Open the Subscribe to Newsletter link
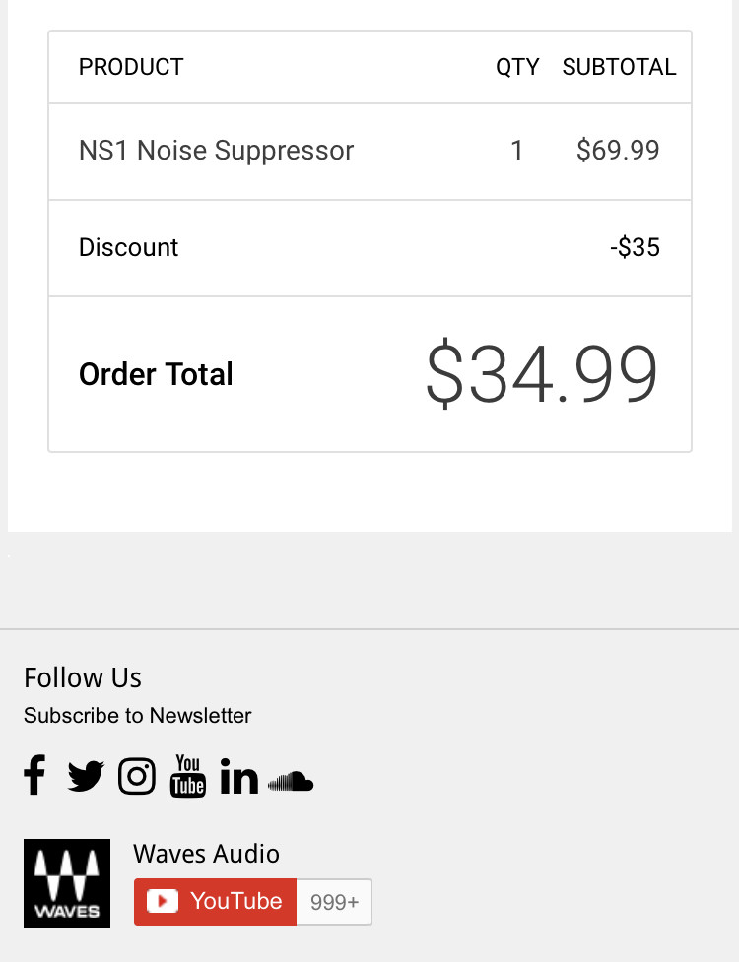Viewport: 739px width, 962px height. 137,716
